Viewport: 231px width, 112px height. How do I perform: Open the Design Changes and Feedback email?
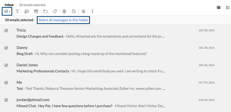tap(40, 36)
